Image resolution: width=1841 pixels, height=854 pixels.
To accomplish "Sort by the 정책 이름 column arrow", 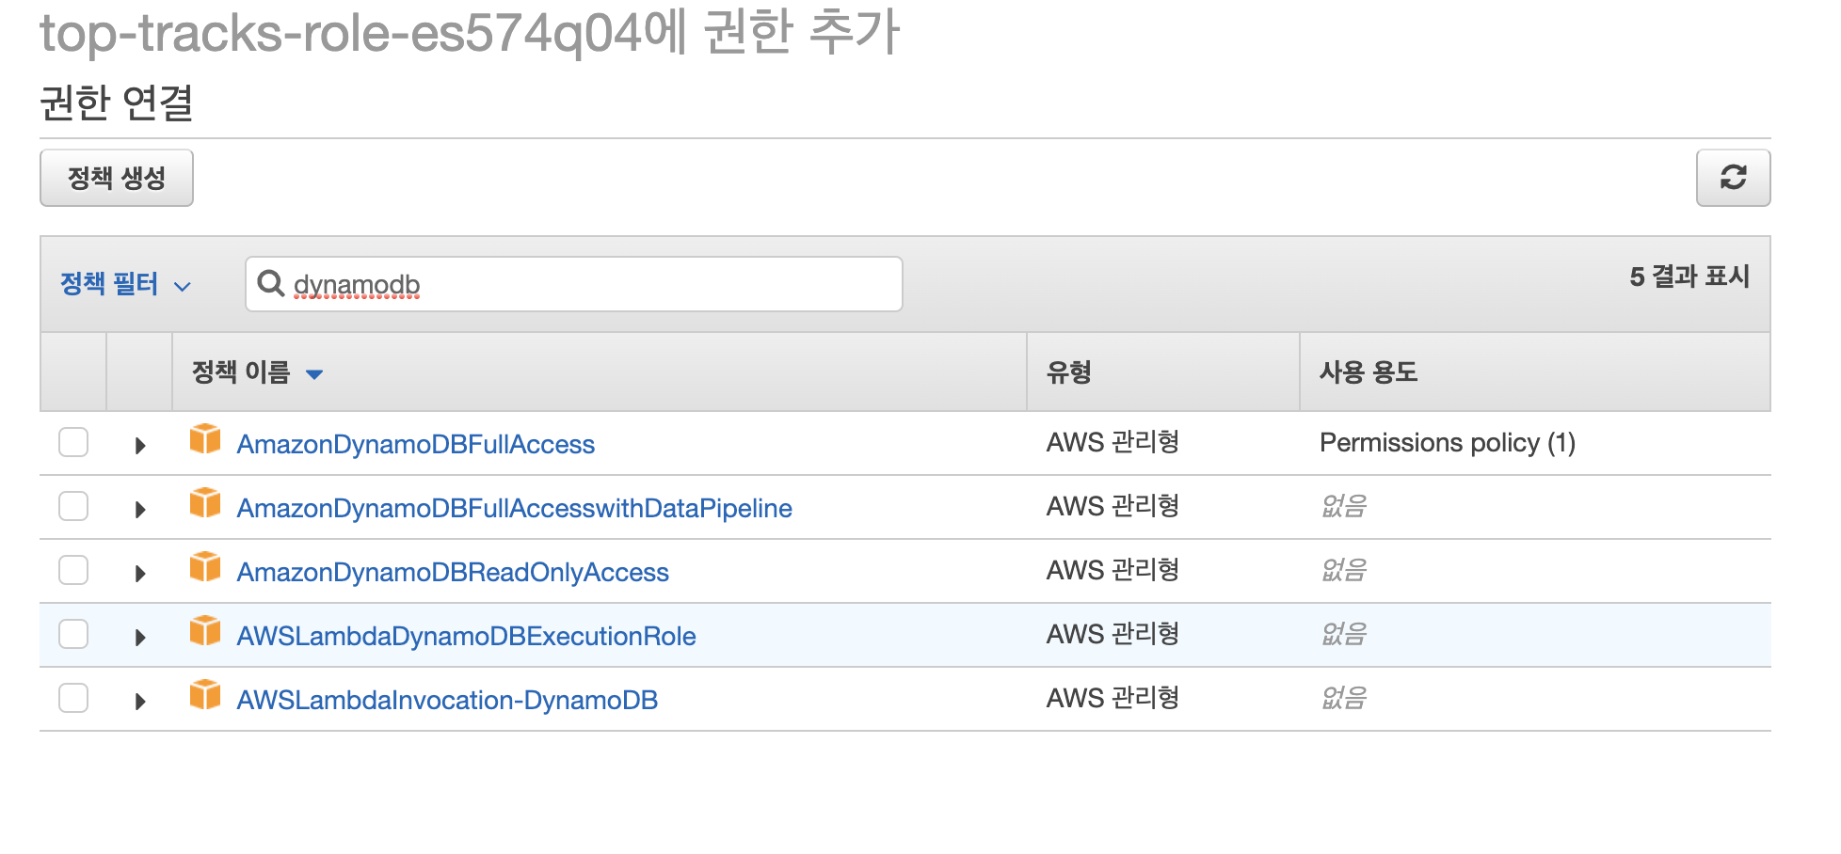I will pos(314,374).
